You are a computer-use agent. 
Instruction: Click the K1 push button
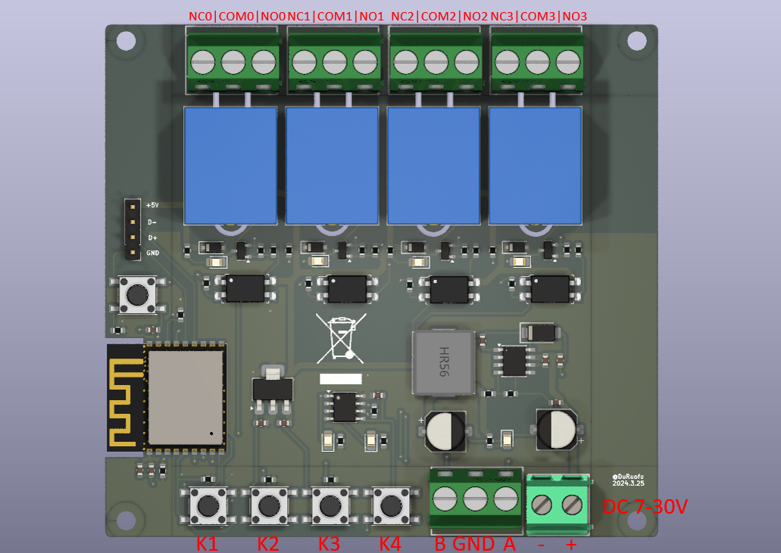pyautogui.click(x=208, y=506)
